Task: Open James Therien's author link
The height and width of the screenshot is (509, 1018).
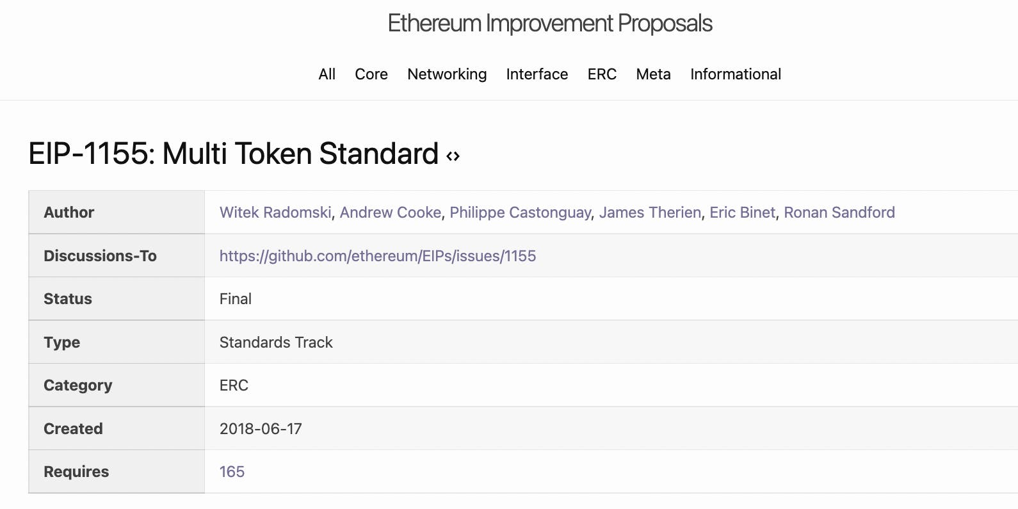Action: click(650, 213)
